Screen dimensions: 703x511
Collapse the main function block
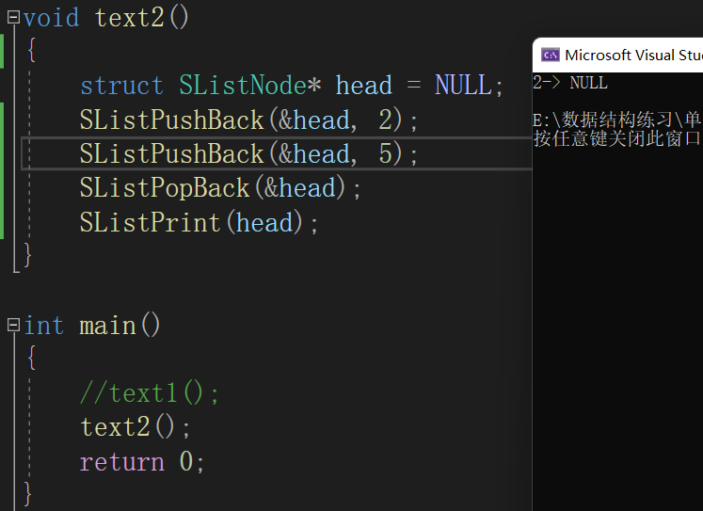click(13, 325)
